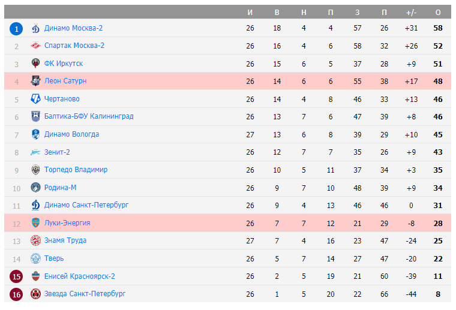Viewport: 456px width, 310px height.
Task: Open the Тверь team page
Action: (x=54, y=258)
